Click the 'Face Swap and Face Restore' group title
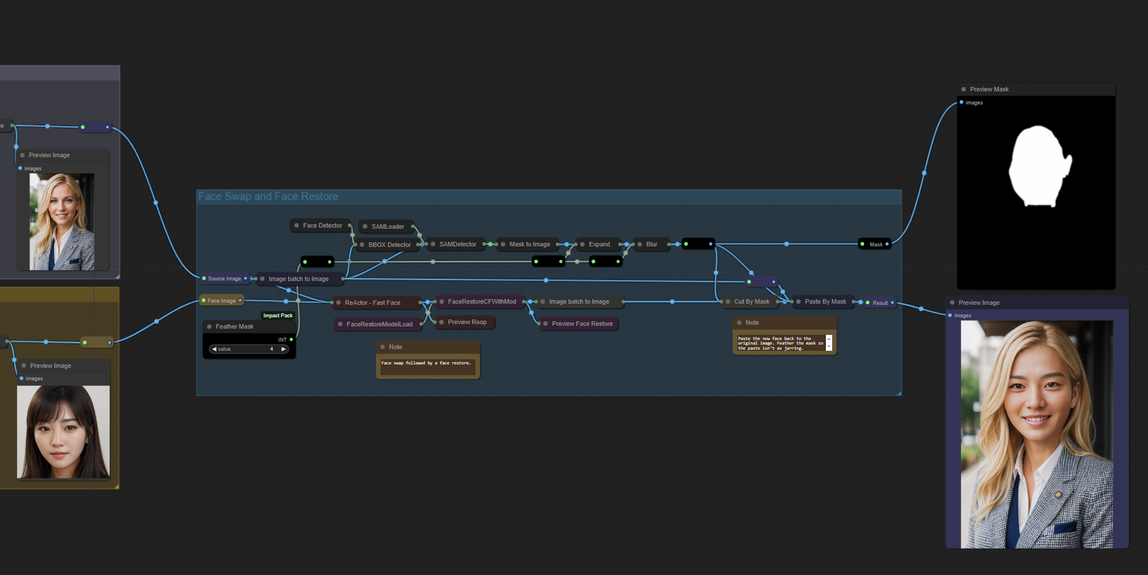This screenshot has width=1148, height=575. point(268,196)
